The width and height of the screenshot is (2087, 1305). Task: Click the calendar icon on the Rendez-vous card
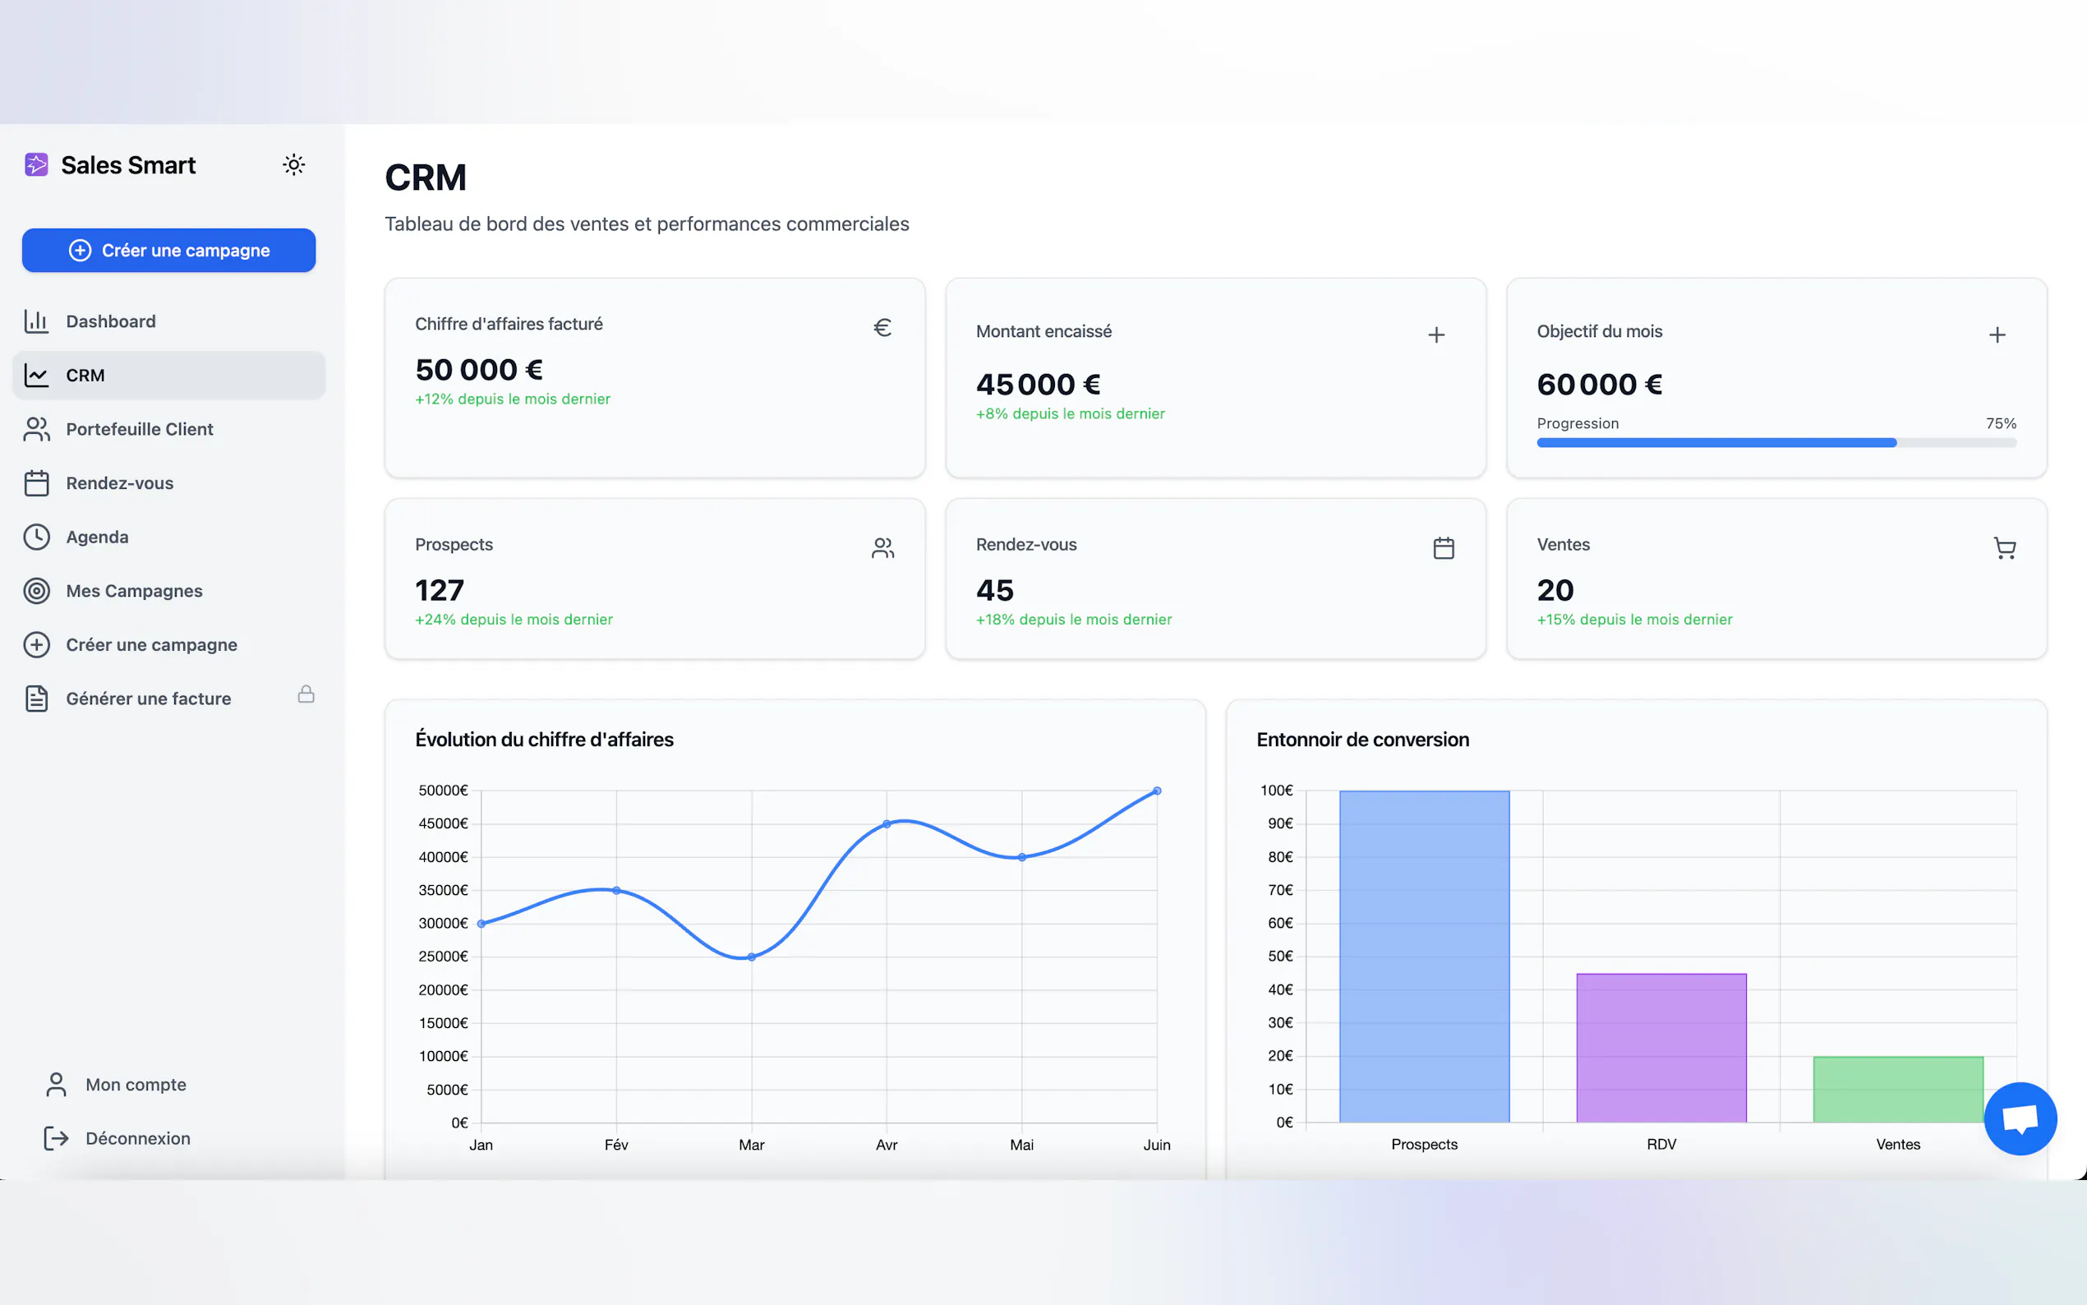coord(1444,548)
